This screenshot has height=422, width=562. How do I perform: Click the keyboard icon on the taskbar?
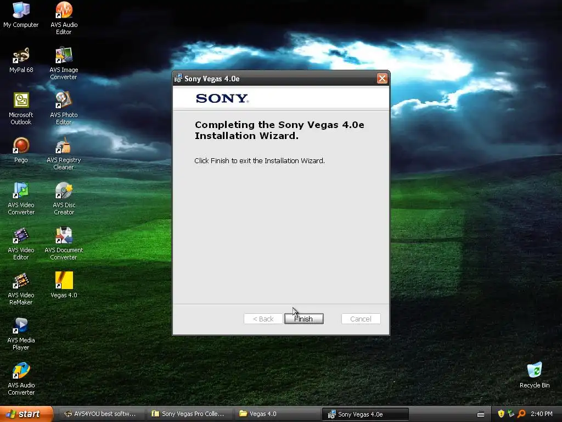pos(481,414)
